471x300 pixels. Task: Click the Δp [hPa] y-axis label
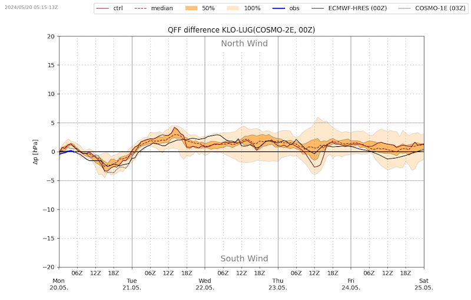click(x=36, y=152)
